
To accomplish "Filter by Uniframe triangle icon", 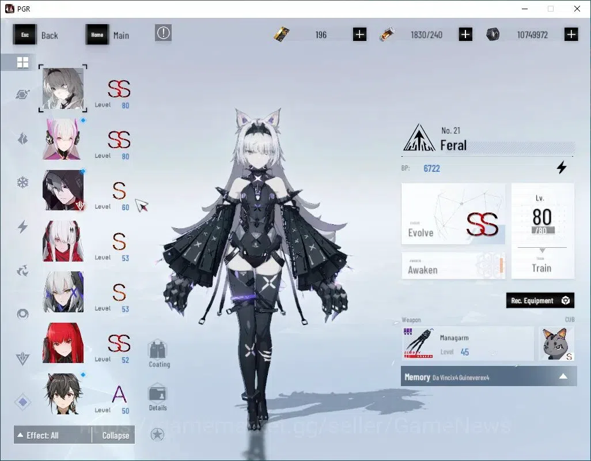I will tap(22, 358).
